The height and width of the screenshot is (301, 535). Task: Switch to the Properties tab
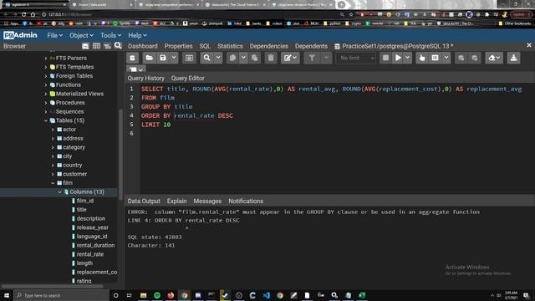178,46
